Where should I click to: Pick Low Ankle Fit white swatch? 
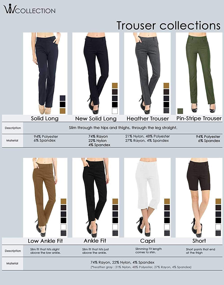(x=64, y=227)
